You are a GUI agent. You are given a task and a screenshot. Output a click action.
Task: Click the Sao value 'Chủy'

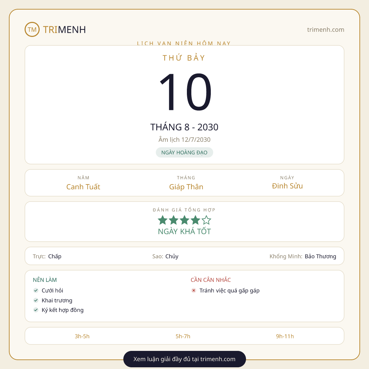pyautogui.click(x=172, y=256)
